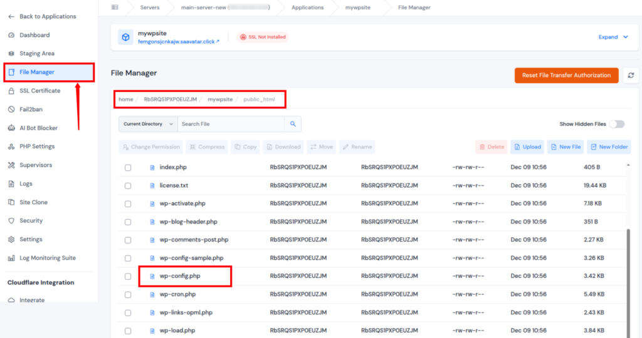
Task: Click the PHP Settings icon
Action: point(11,146)
